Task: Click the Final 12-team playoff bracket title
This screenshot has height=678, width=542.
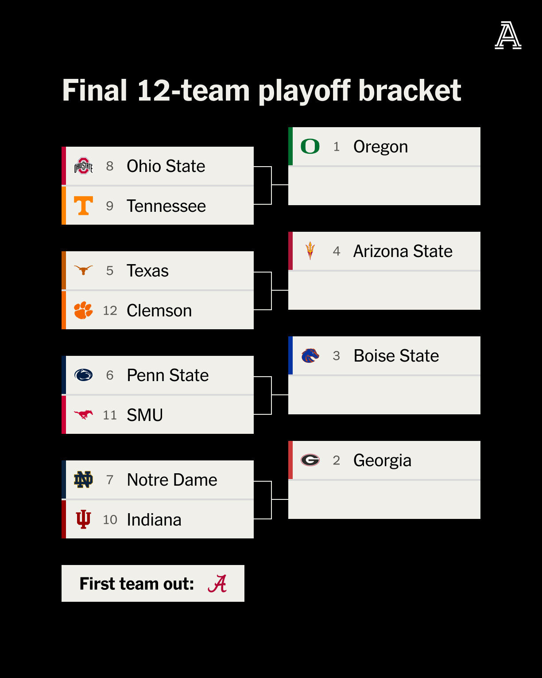Action: pyautogui.click(x=262, y=91)
